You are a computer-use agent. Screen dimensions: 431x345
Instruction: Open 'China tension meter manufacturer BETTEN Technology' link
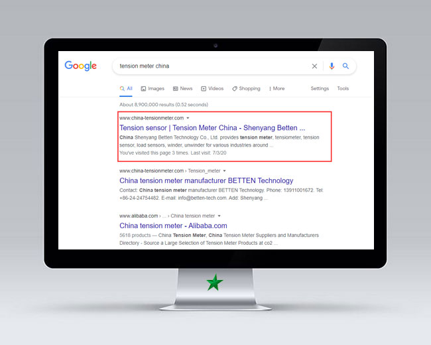pyautogui.click(x=206, y=180)
